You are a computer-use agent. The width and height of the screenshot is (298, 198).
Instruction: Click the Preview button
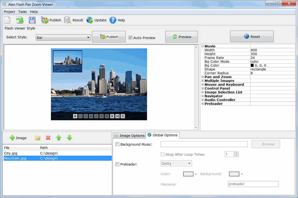click(x=181, y=37)
